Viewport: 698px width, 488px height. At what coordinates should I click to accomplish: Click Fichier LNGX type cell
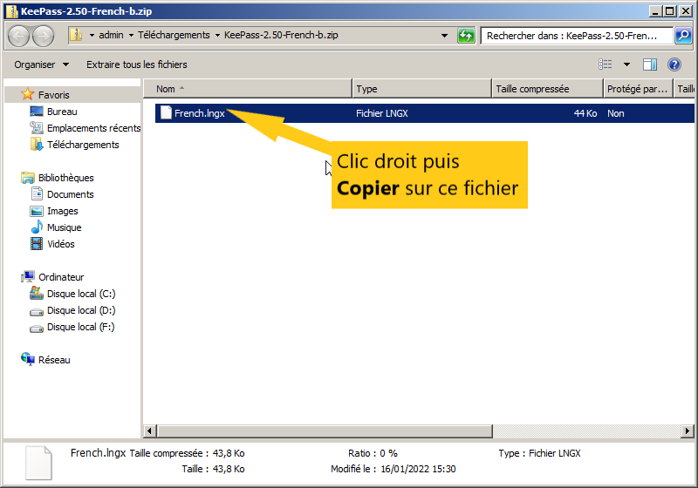382,113
